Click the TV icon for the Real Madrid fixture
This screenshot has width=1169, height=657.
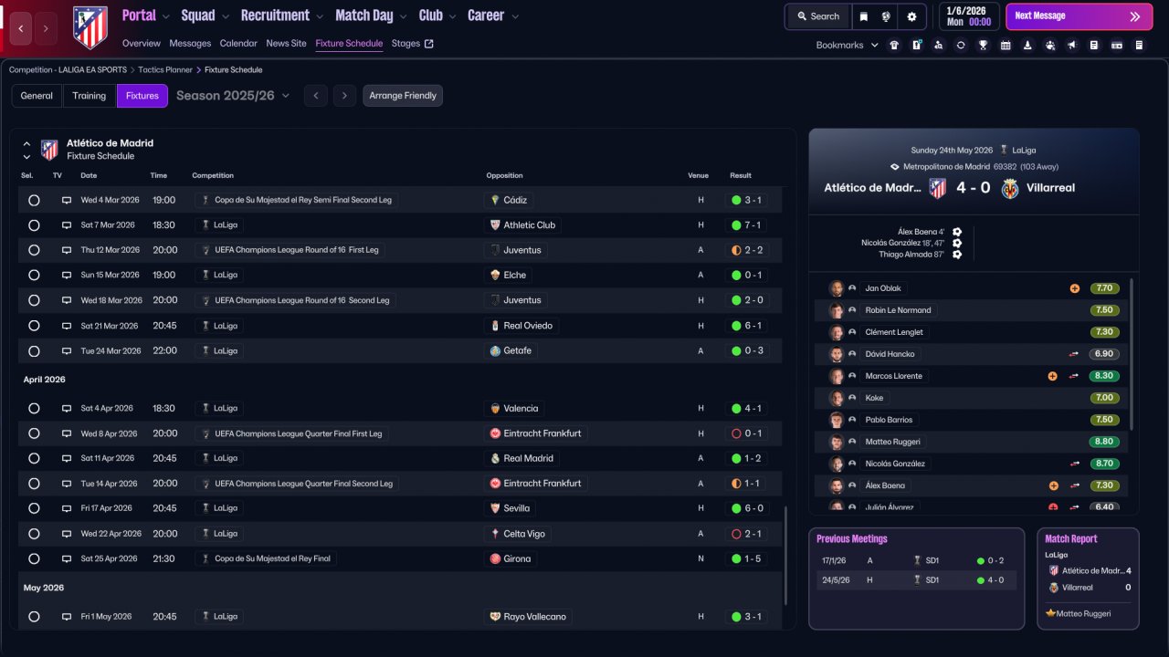point(67,458)
